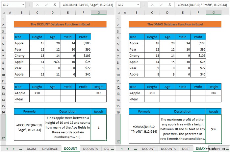Open the DCOUNTA tab in right window
Viewport: 230px width, 152px height.
coord(168,149)
